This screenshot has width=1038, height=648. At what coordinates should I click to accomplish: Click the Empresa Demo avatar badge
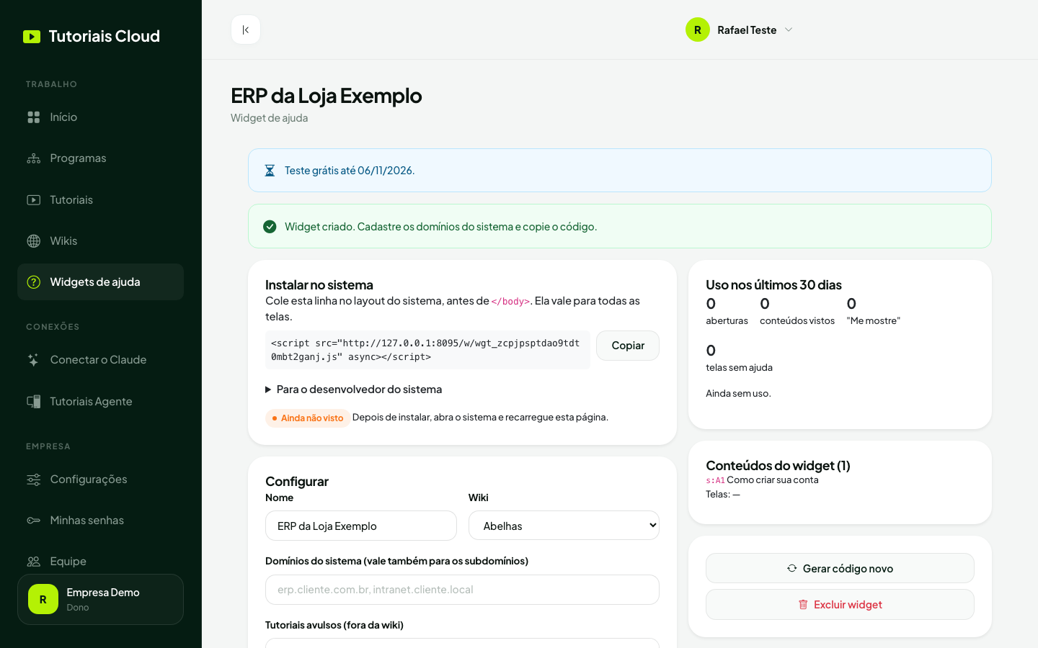(43, 599)
